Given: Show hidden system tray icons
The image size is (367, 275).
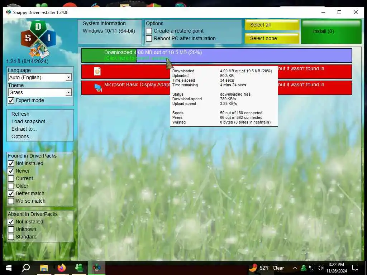Looking at the screenshot, I should point(295,268).
